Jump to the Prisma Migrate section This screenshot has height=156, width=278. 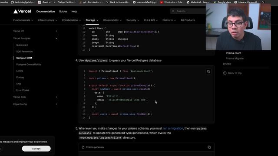(235, 58)
